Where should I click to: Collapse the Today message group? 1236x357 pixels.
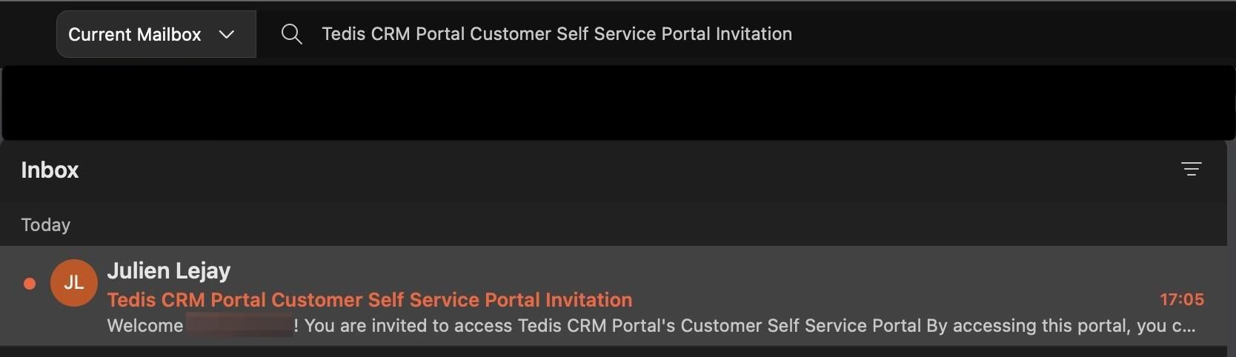click(x=46, y=225)
